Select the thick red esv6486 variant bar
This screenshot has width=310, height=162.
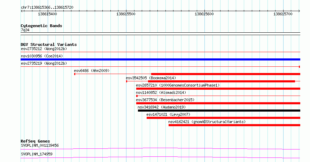tap(226, 74)
